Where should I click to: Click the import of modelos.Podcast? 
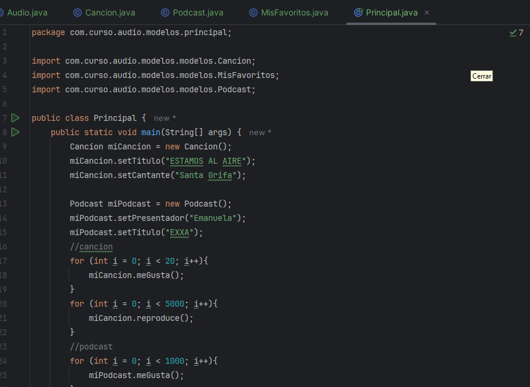(143, 89)
